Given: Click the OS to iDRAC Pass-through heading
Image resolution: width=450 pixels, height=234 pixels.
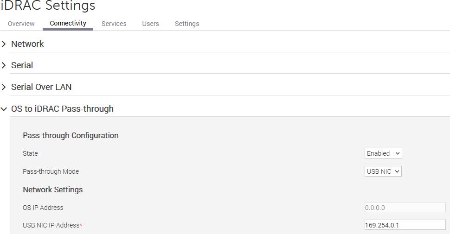Looking at the screenshot, I should 62,109.
